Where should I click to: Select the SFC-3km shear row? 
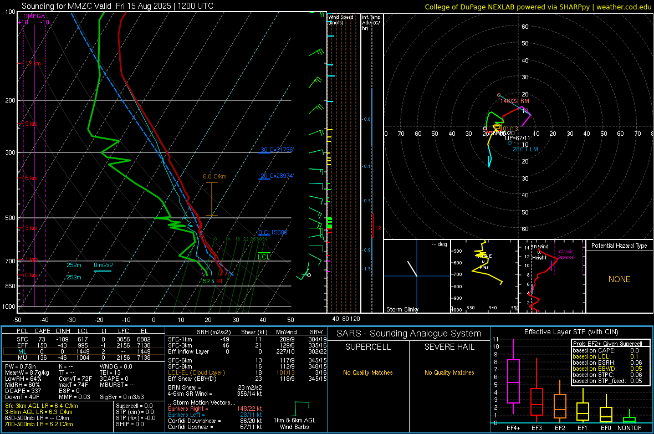[247, 345]
